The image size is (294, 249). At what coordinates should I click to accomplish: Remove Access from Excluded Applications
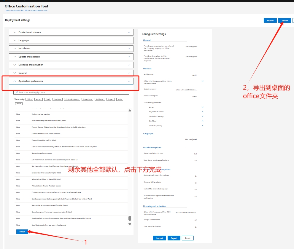pos(202,107)
